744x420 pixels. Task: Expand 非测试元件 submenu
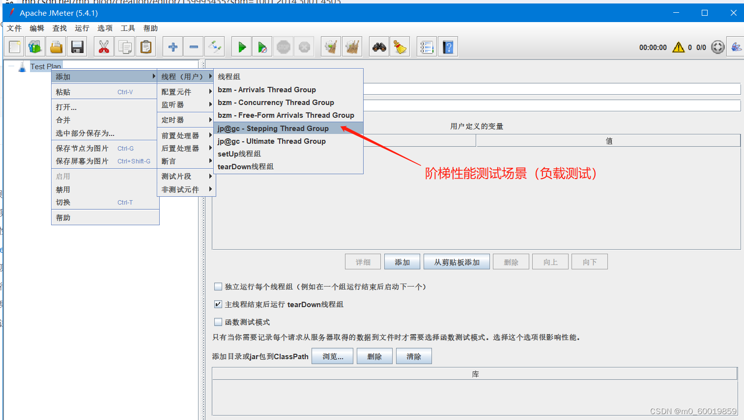[186, 189]
